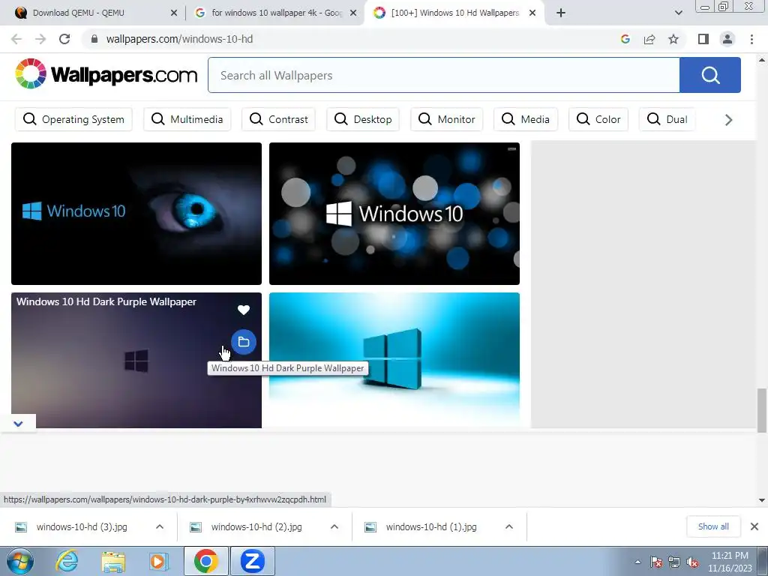Click Show all downloads
Screen dimensions: 768x576
pos(713,526)
